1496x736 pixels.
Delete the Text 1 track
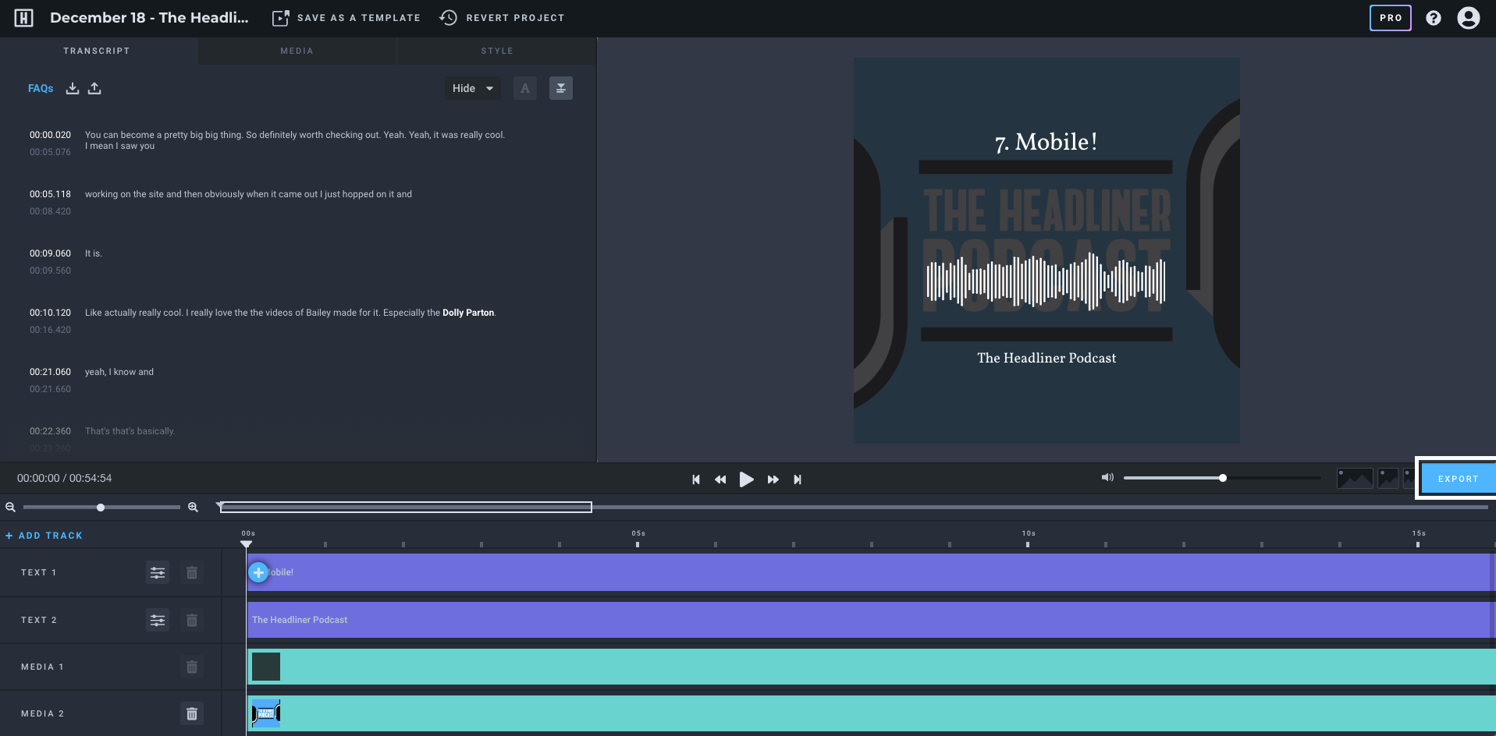(x=192, y=573)
